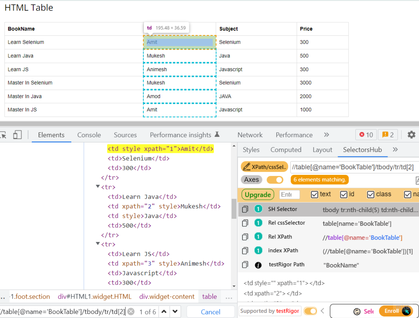Collapse the expanded tr node in Elements
Image resolution: width=419 pixels, height=318 pixels.
coord(97,187)
